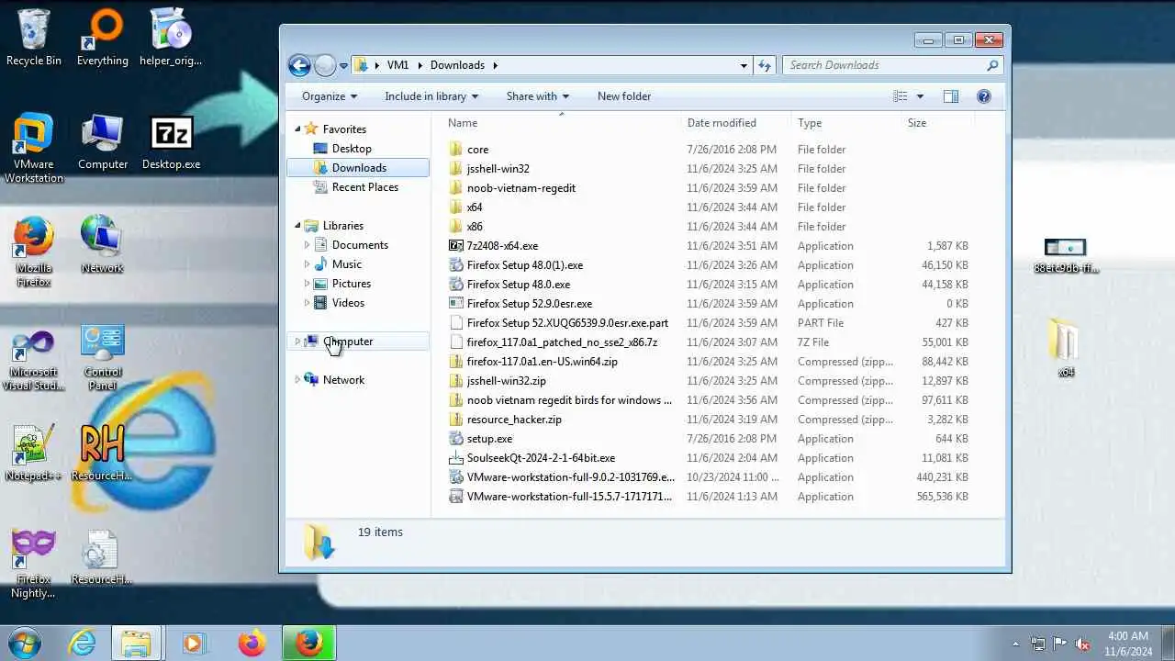
Task: Expand the Network tree node
Action: click(x=297, y=380)
